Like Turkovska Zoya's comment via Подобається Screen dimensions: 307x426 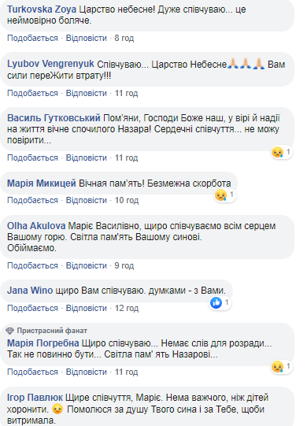(x=32, y=38)
